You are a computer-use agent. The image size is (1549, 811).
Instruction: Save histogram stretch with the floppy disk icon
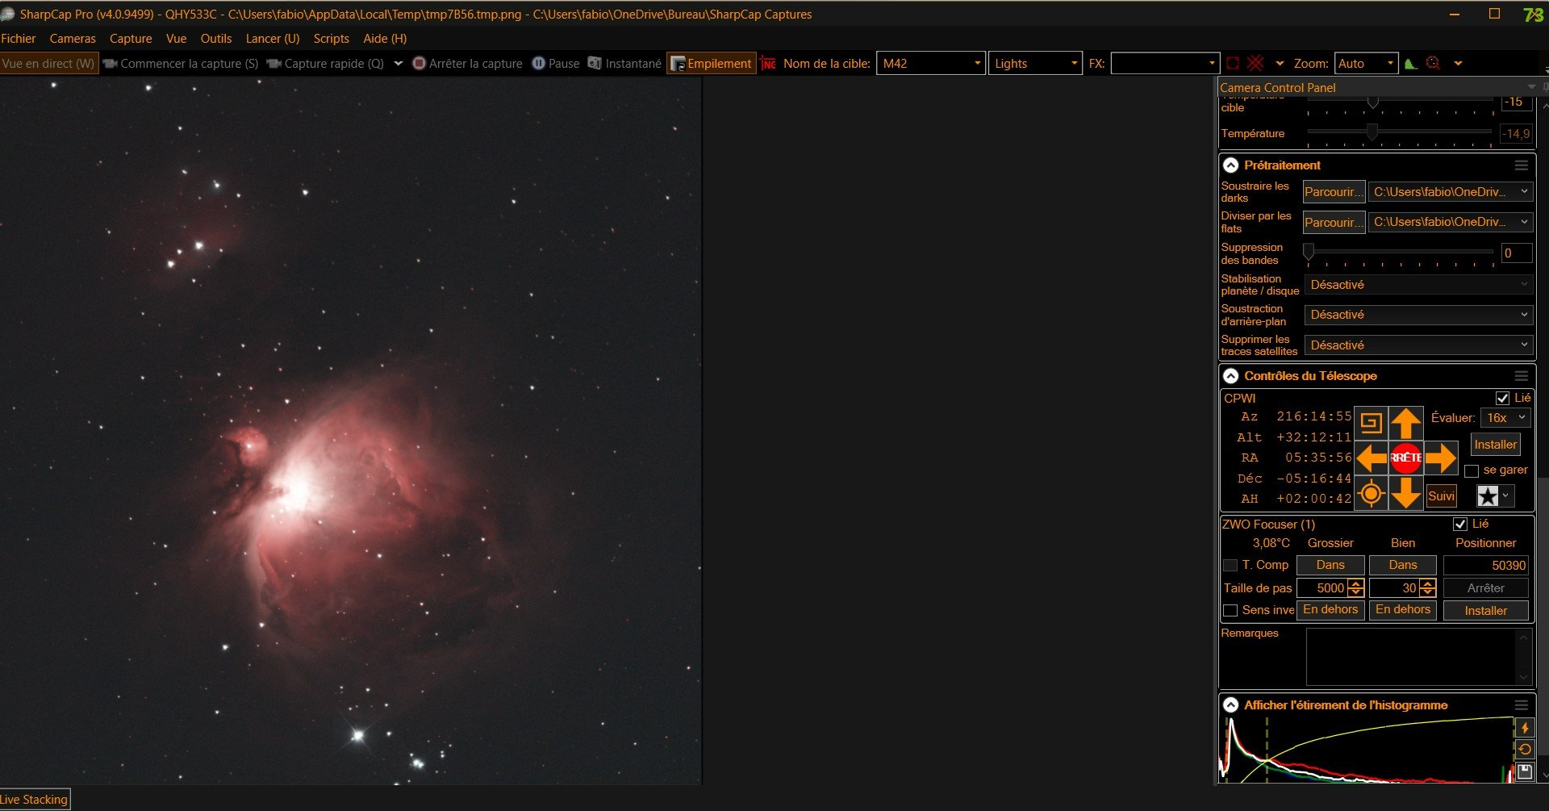[x=1525, y=771]
